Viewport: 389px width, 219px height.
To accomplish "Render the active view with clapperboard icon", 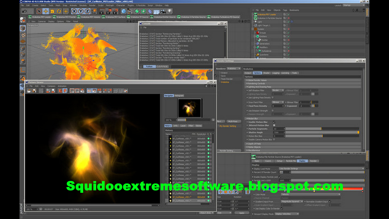I will tap(102, 11).
